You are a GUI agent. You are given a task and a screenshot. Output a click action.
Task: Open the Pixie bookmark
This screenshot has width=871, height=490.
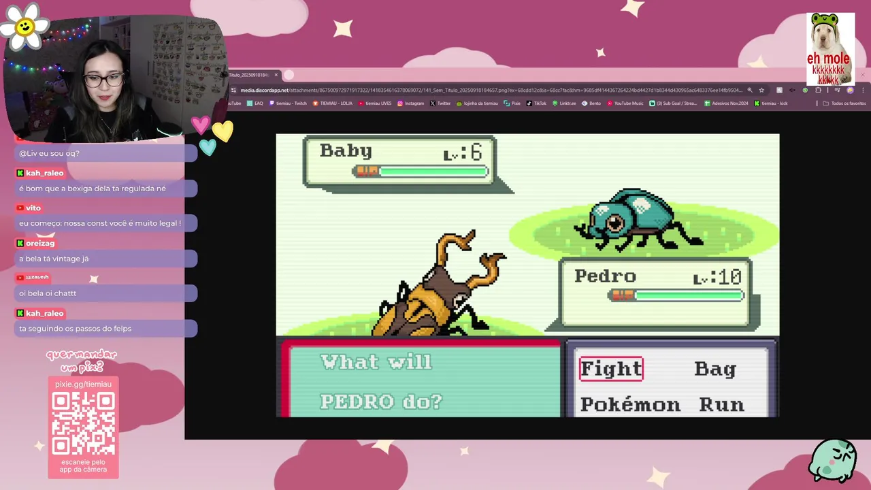coord(512,103)
